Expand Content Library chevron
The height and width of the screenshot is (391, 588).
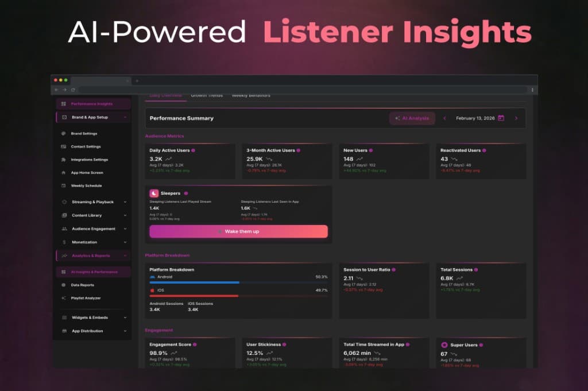tap(125, 215)
